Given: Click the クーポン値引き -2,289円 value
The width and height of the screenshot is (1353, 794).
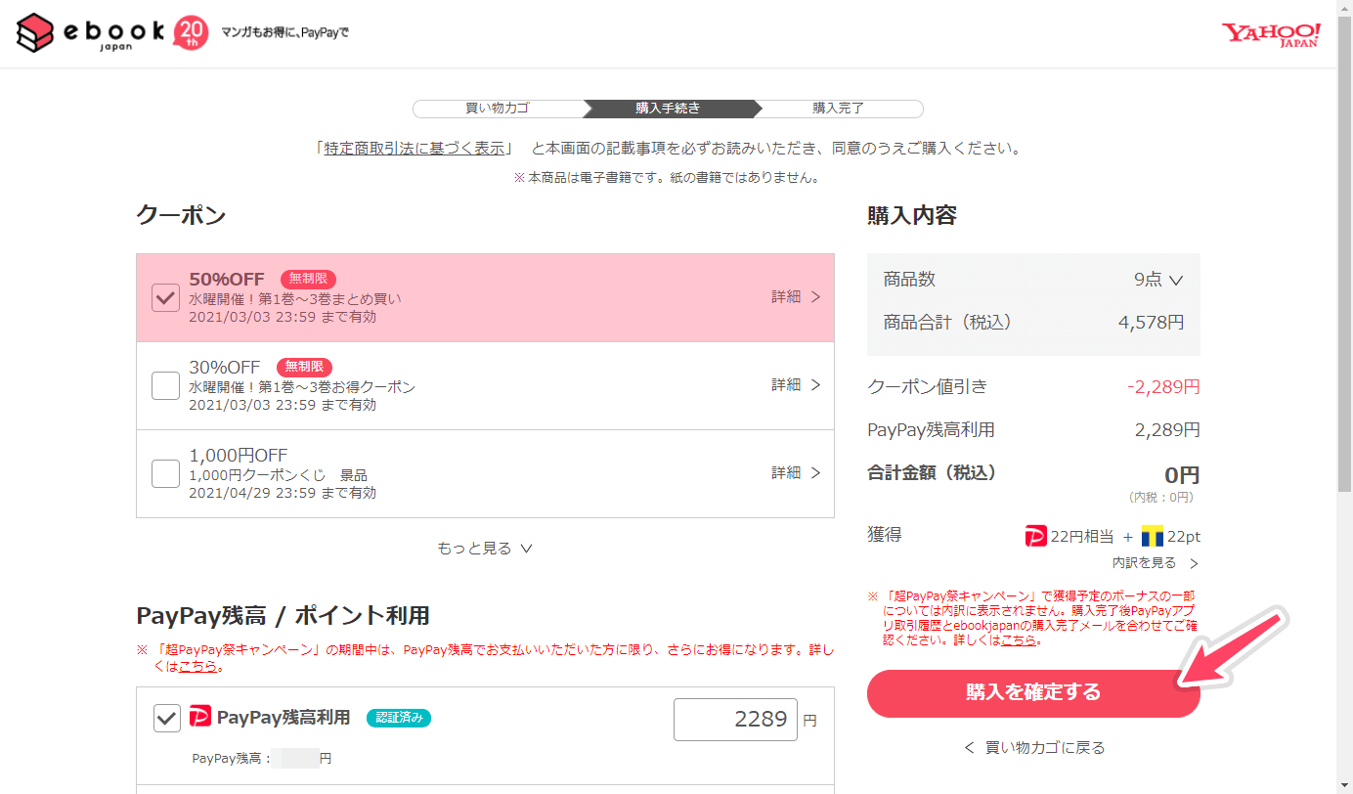Looking at the screenshot, I should 1163,387.
